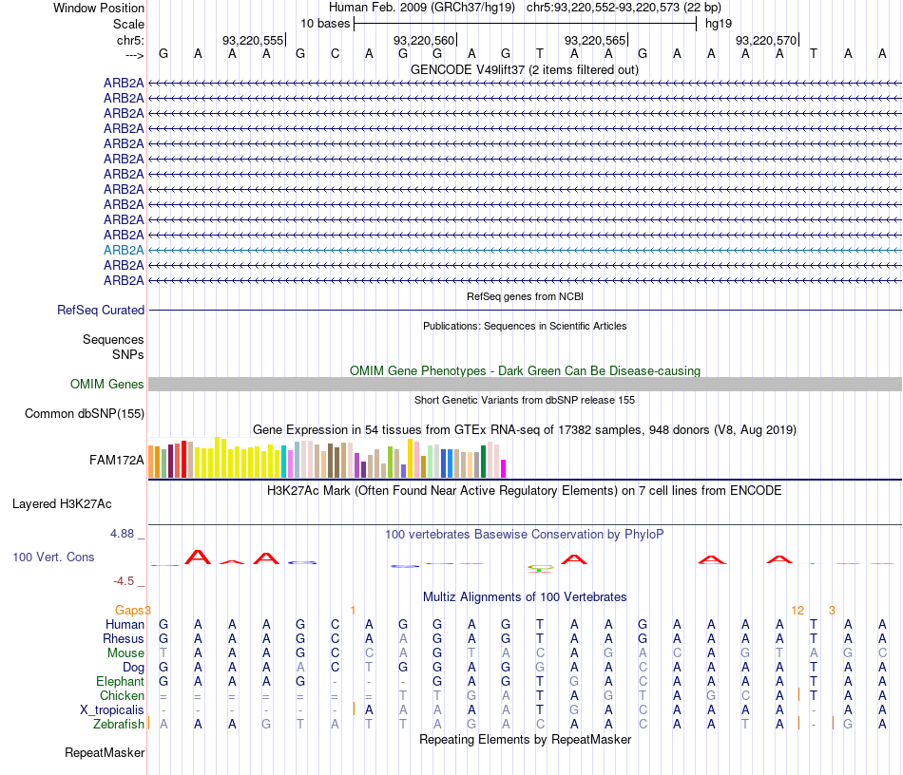Select the Dog alignment row label
The width and height of the screenshot is (903, 775).
[134, 668]
